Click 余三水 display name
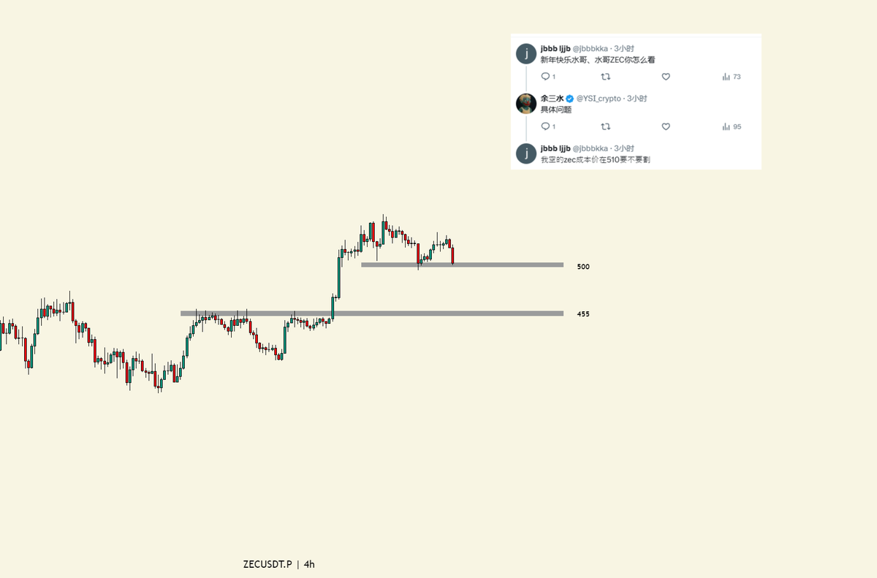 pyautogui.click(x=552, y=99)
